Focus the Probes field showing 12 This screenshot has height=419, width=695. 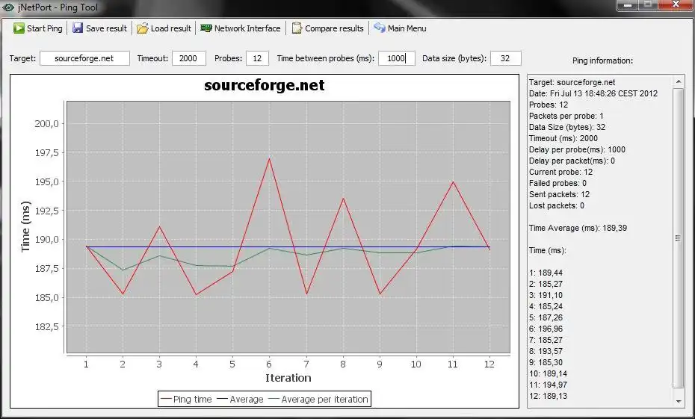point(258,58)
